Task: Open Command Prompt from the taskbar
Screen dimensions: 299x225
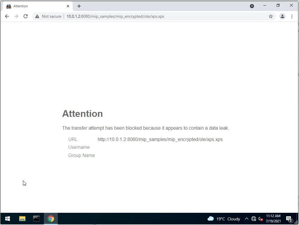Action: [x=36, y=219]
